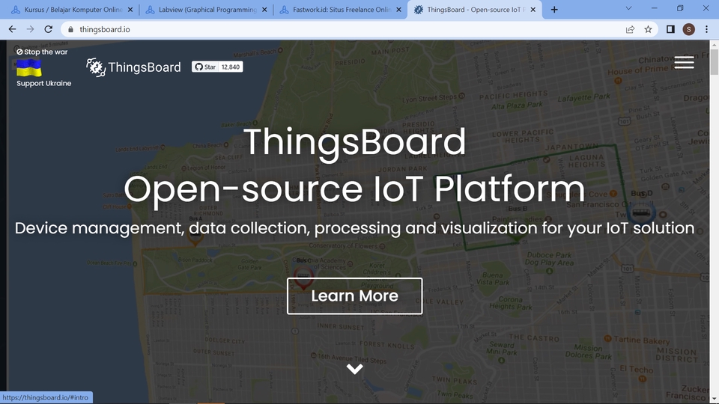View site information via the lock icon
The height and width of the screenshot is (404, 719).
point(70,29)
